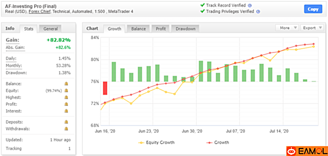
Task: Click help icon beside Trading Privileges Verified
Action: (258, 11)
